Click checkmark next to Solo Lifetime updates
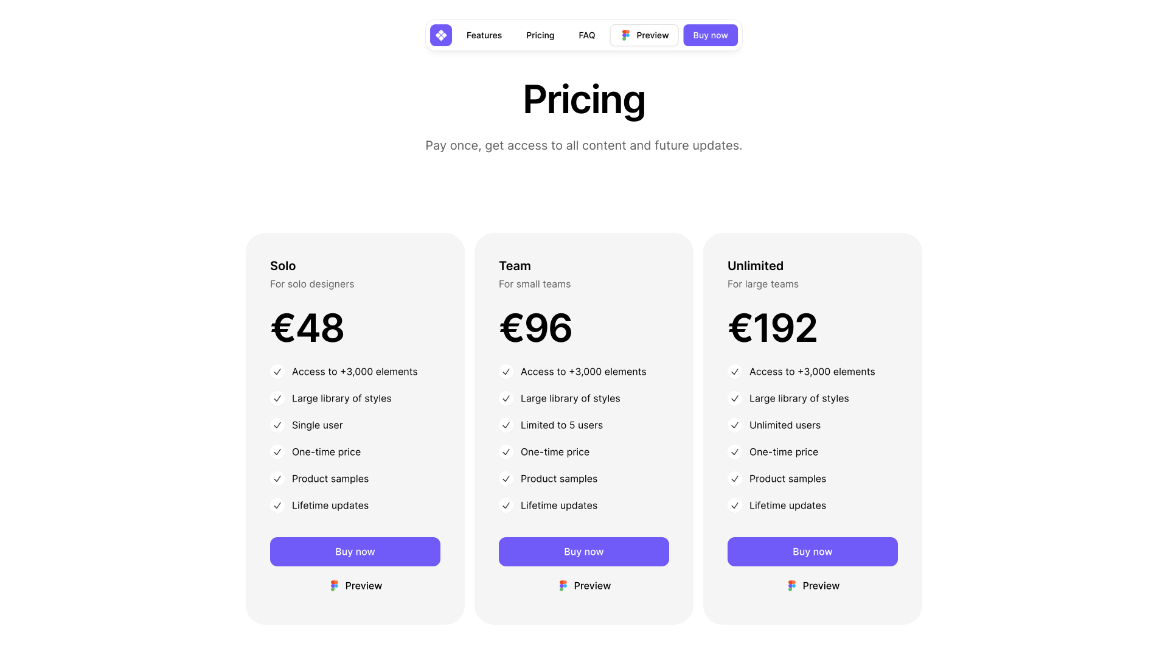Viewport: 1168px width, 657px height. click(277, 506)
